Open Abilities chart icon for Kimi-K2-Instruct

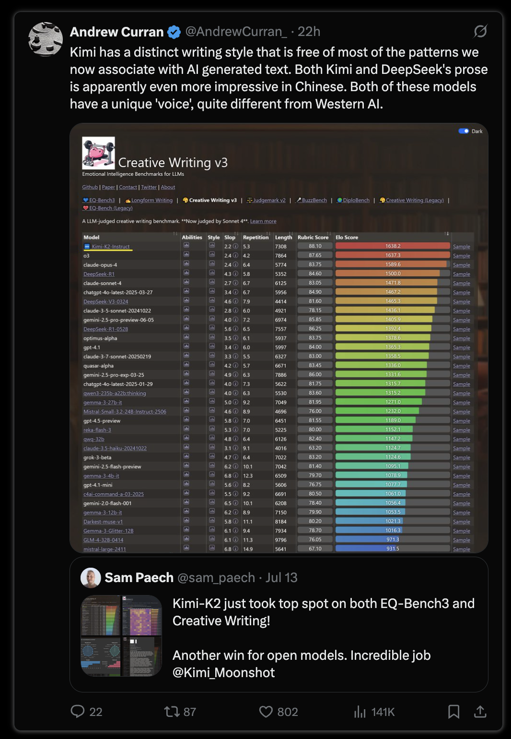pyautogui.click(x=186, y=246)
